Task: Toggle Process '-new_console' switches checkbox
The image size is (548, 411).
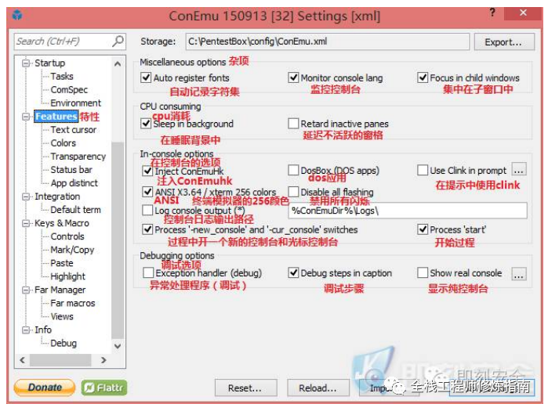Action: (x=147, y=229)
